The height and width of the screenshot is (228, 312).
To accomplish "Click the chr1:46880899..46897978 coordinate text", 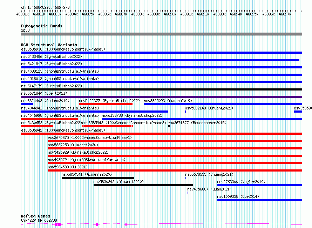I will pos(45,8).
